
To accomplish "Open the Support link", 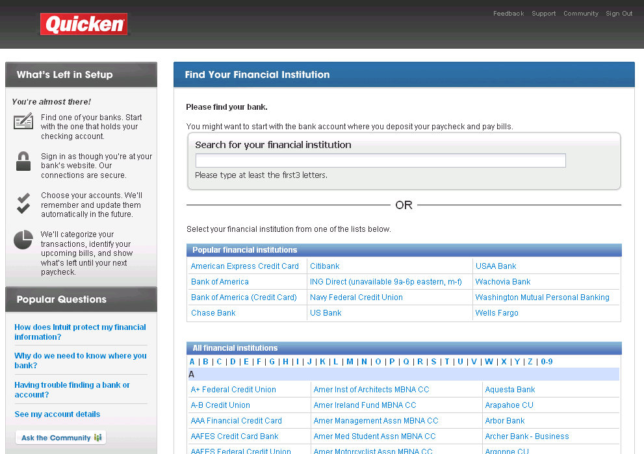I will point(543,14).
